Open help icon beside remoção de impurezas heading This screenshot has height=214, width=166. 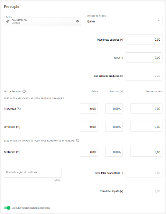78,141
